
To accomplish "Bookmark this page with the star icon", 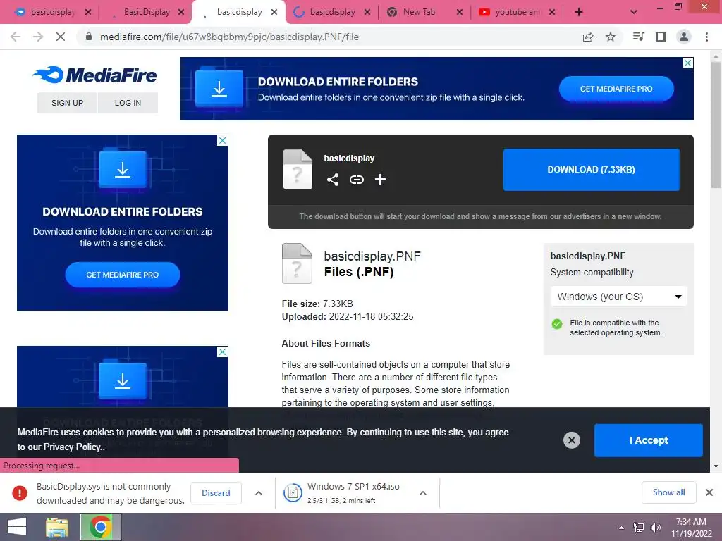I will tap(611, 37).
